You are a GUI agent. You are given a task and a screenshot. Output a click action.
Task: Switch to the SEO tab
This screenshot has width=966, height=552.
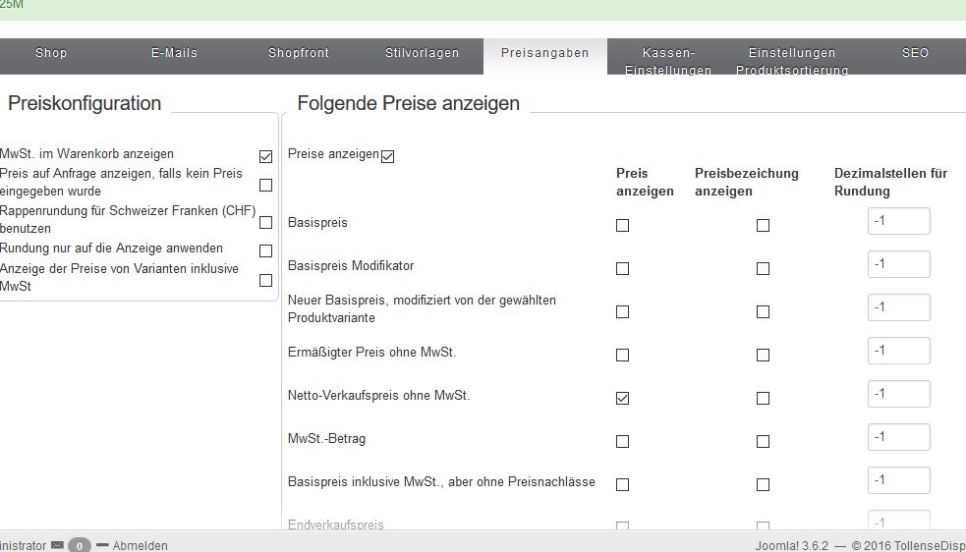(x=915, y=53)
